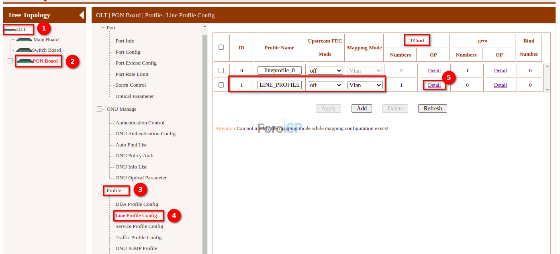Screen dimensions: 560x254
Task: Collapse the Profile section expander
Action: [99, 191]
